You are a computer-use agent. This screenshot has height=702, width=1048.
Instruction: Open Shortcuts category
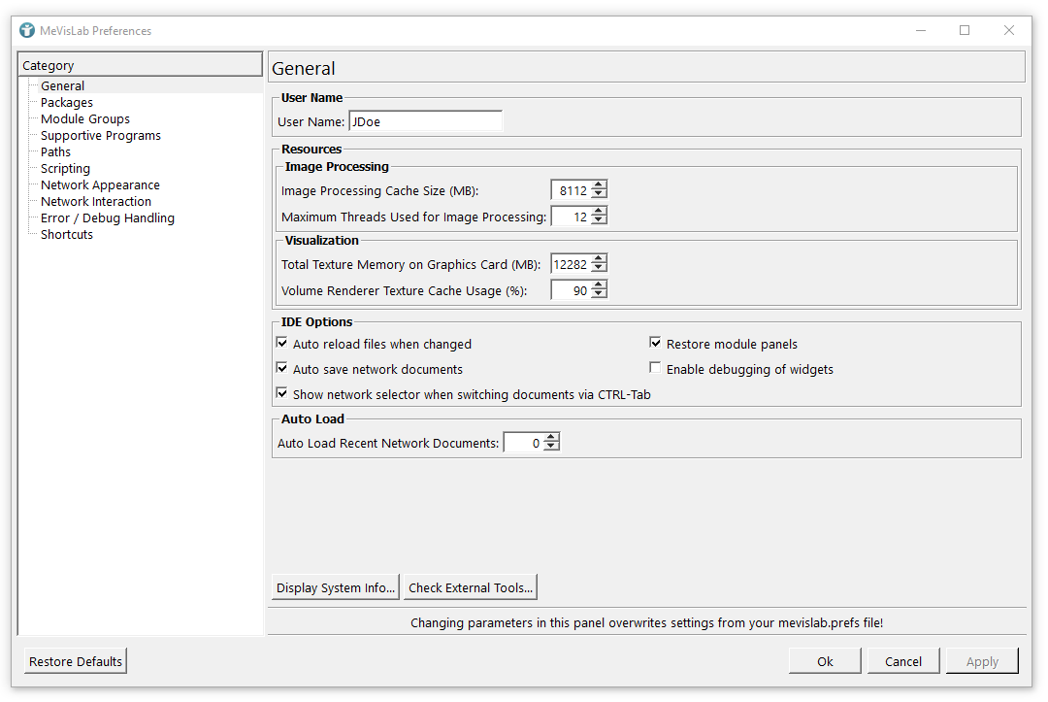pyautogui.click(x=67, y=235)
